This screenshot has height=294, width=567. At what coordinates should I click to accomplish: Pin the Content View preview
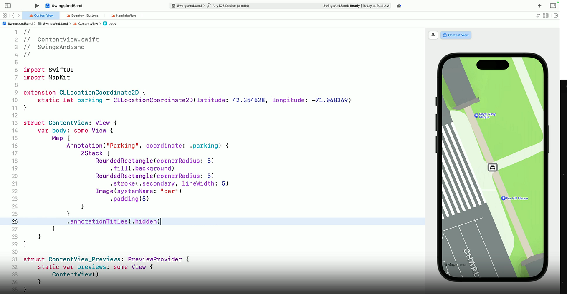(433, 35)
